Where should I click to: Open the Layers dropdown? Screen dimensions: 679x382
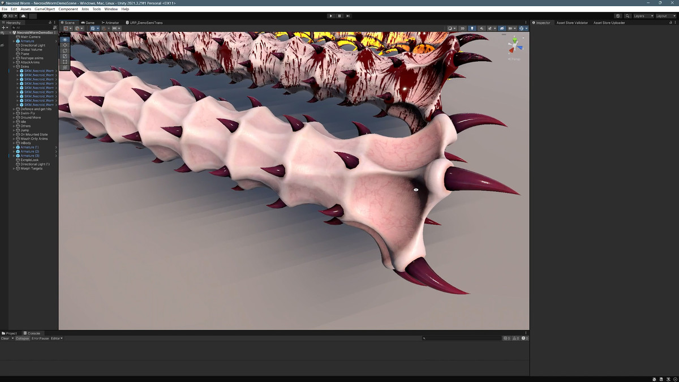[643, 16]
